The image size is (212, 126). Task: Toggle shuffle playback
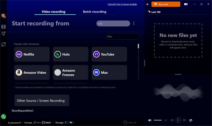coord(166,120)
